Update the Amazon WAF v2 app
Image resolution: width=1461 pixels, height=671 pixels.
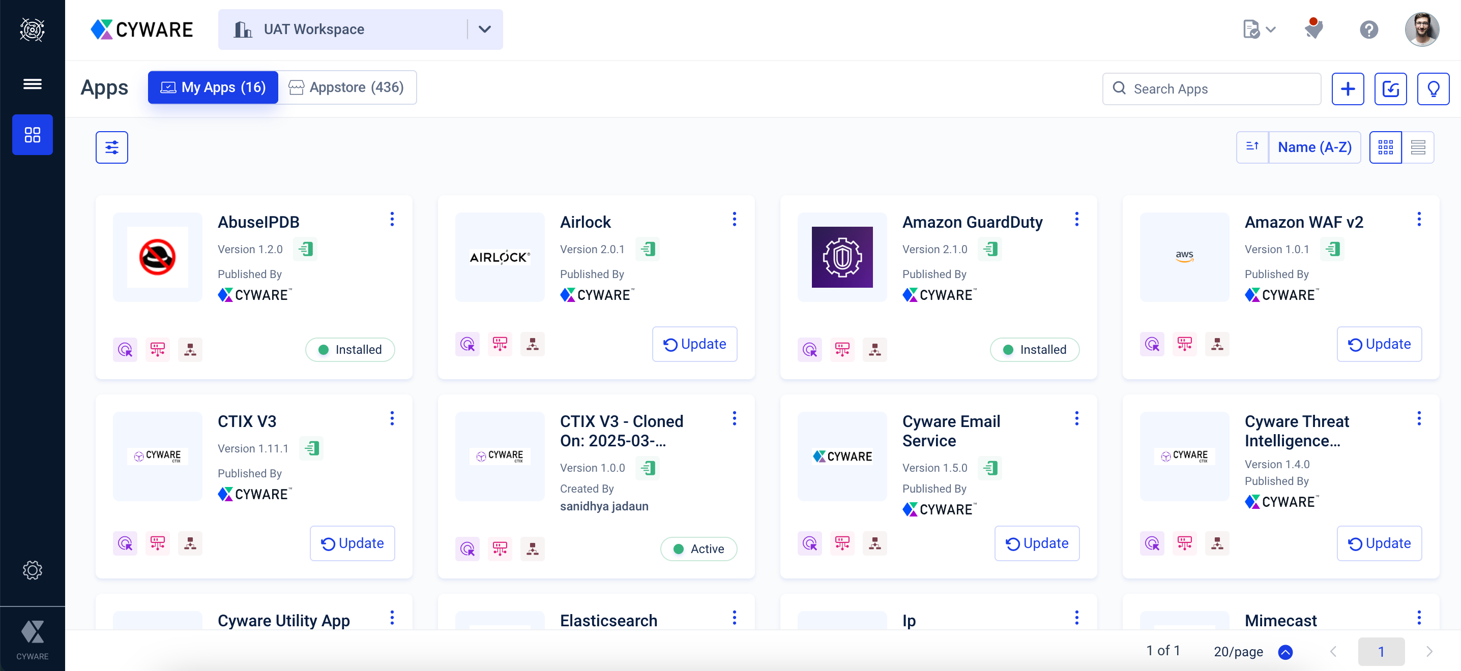coord(1379,344)
